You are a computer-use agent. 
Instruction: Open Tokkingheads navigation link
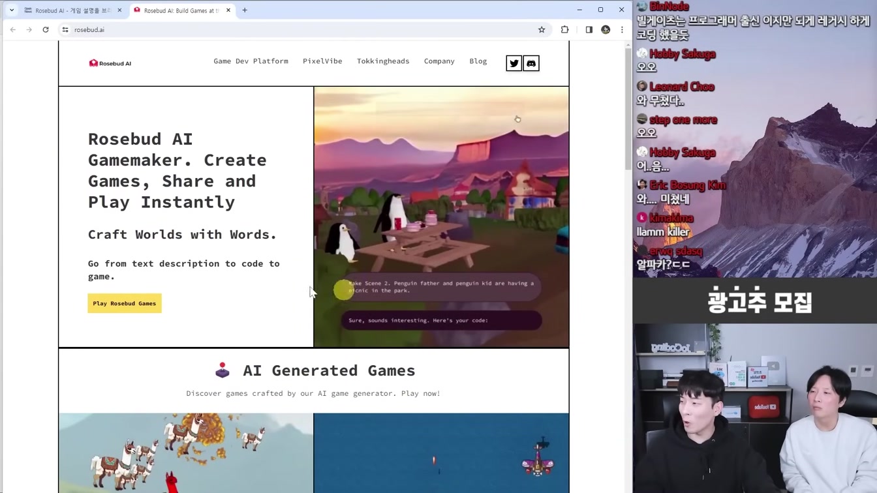point(383,61)
